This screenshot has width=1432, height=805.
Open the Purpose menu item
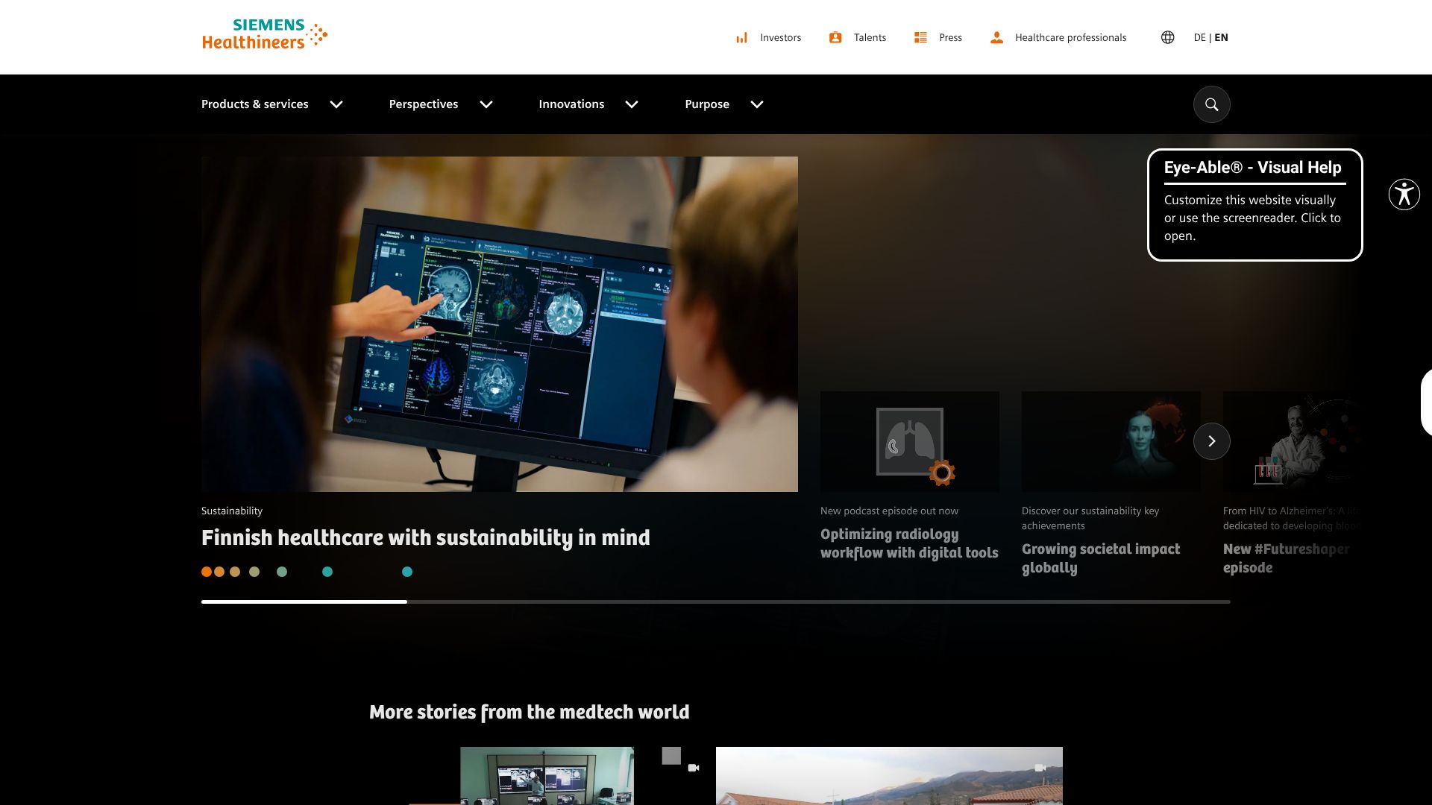[706, 104]
